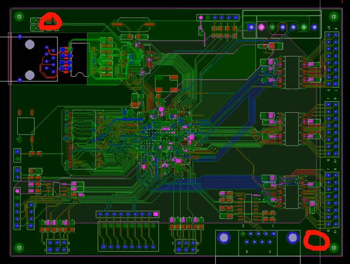
Task: Select the middle-right IC footprint
Action: (292, 129)
